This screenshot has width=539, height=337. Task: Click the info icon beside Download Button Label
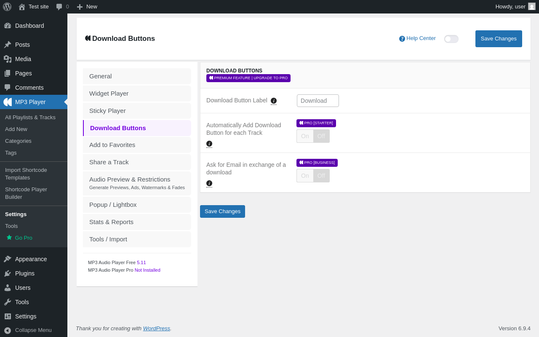pyautogui.click(x=274, y=101)
